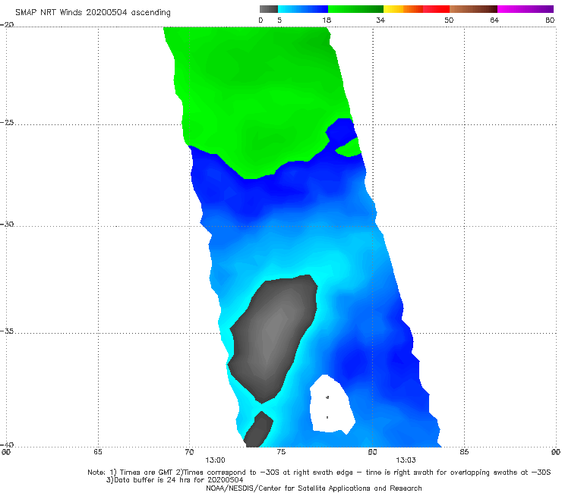This screenshot has height=493, width=562.
Task: Select the blue 5–18 segment of color bar
Action: pyautogui.click(x=303, y=9)
